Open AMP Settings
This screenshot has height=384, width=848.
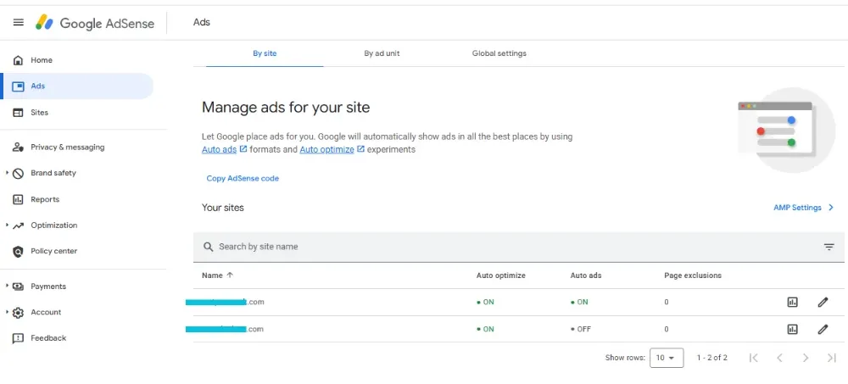[x=797, y=208]
